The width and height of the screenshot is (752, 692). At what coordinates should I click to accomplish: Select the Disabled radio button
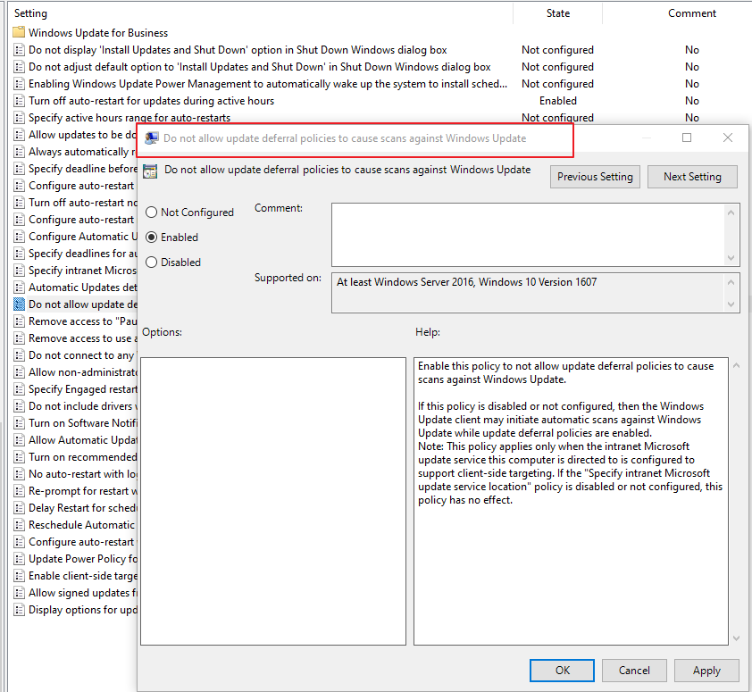(x=151, y=262)
